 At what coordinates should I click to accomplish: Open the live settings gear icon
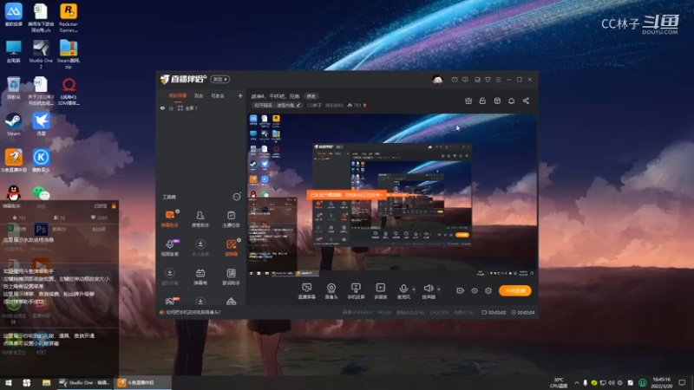point(488,290)
